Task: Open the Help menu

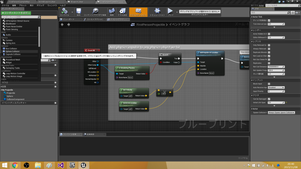Action: pos(63,5)
